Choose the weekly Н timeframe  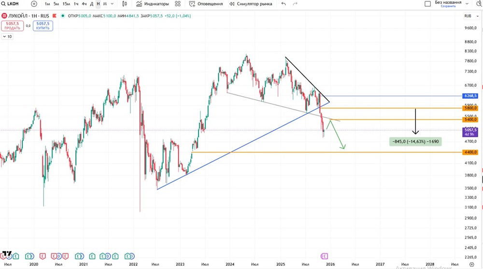click(x=98, y=4)
